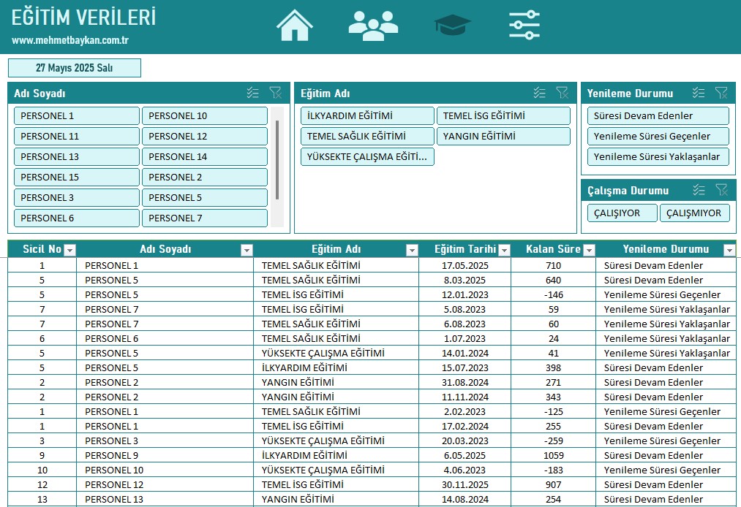Screen dimensions: 741x507
Task: Click the 27 Mayıs 2025 Salı date box
Action: pyautogui.click(x=73, y=67)
